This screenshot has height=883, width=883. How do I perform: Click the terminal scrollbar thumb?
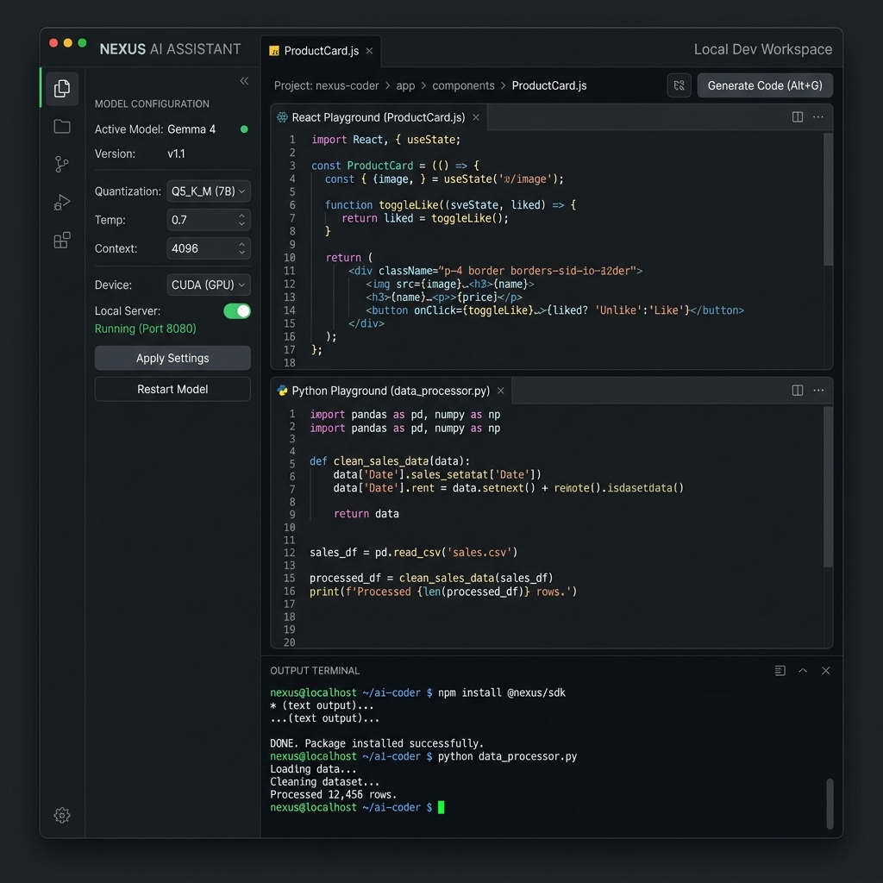830,804
